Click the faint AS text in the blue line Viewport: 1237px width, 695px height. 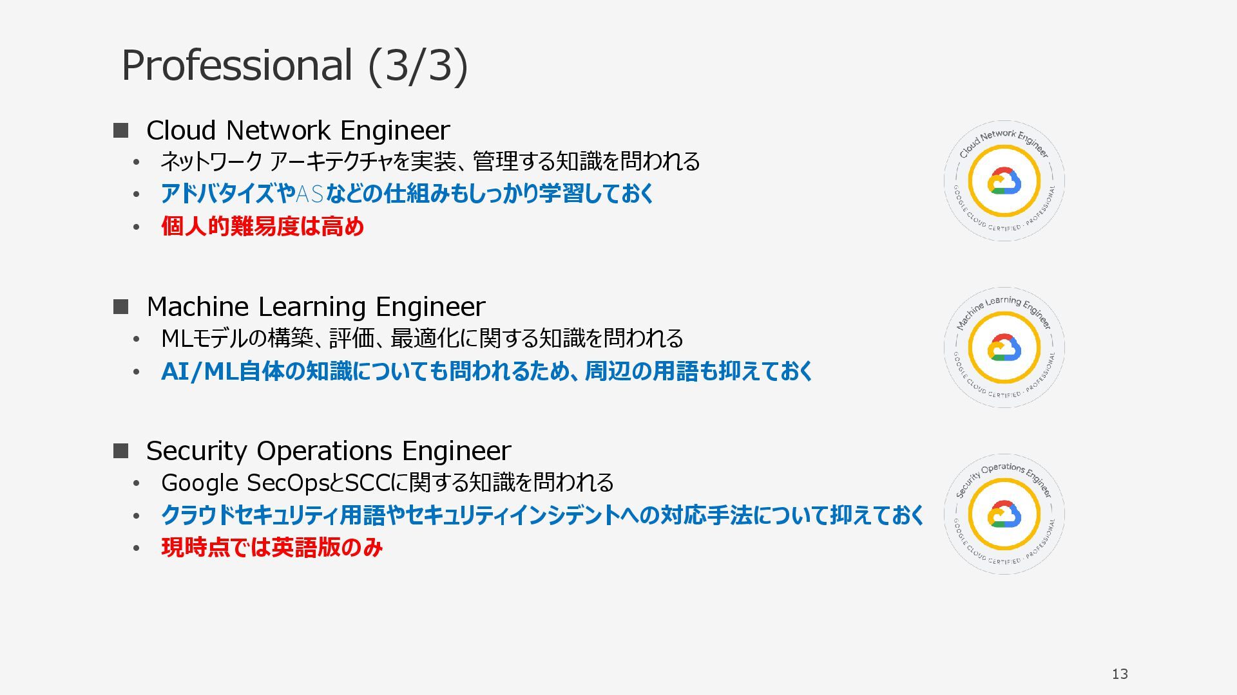309,193
